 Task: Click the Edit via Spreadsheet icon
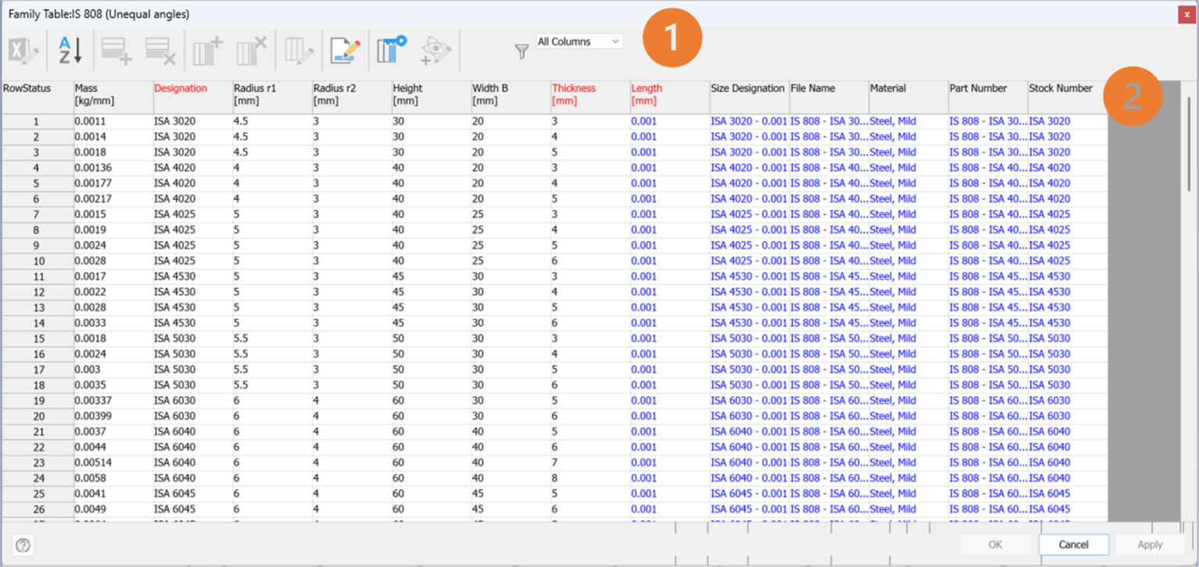pyautogui.click(x=23, y=51)
